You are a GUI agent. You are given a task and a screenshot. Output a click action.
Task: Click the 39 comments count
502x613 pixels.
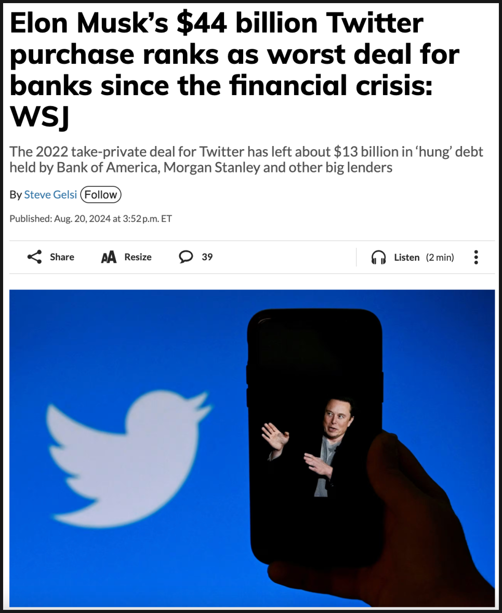tap(207, 257)
